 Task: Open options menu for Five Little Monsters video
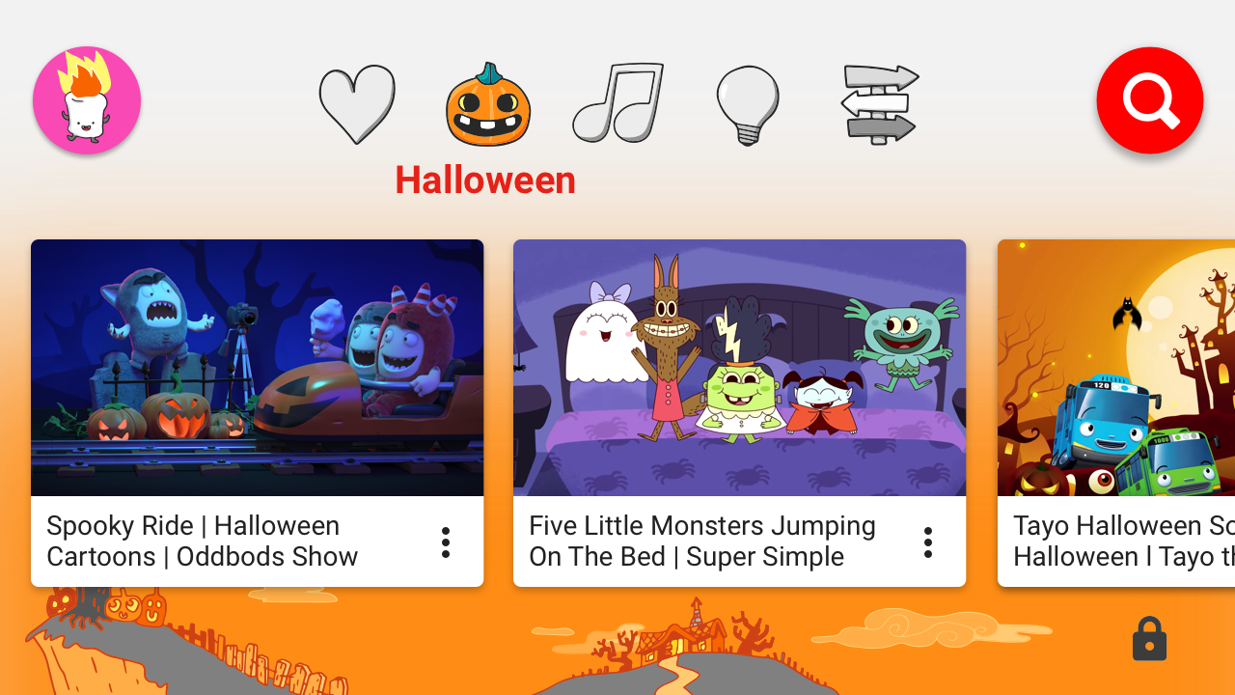[928, 542]
